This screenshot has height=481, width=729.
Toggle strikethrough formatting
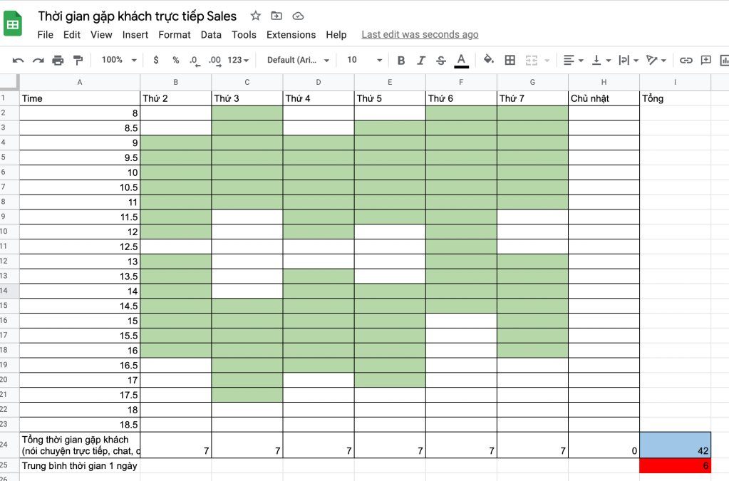[x=441, y=60]
